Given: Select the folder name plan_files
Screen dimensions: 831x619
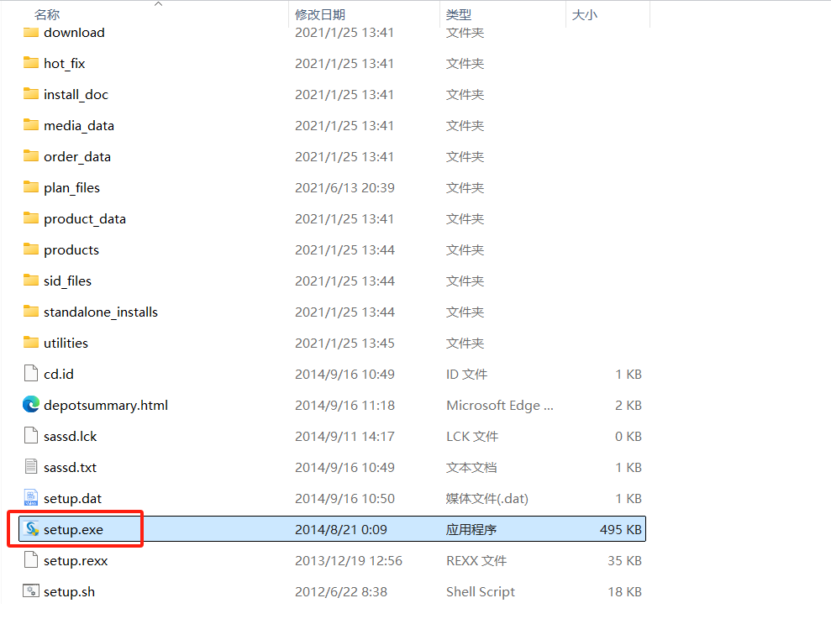Looking at the screenshot, I should pos(71,187).
